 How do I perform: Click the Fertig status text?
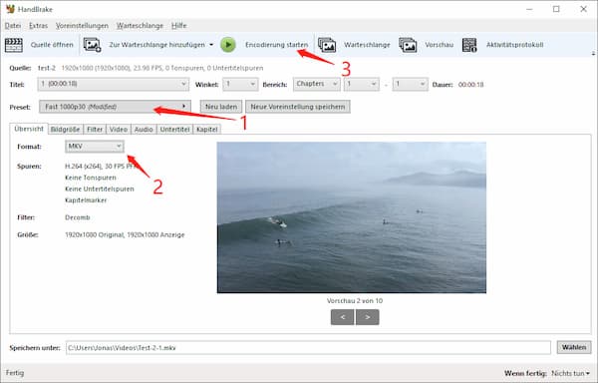tap(15, 373)
